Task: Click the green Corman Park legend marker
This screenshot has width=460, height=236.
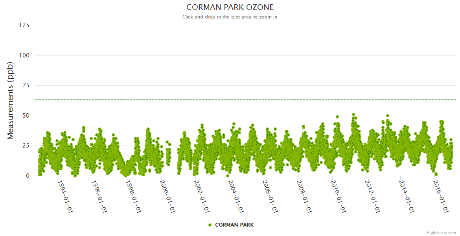Action: [210, 225]
